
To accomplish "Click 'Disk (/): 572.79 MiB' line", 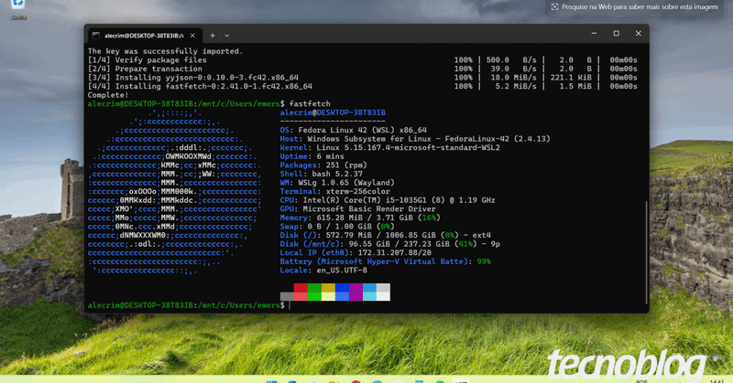I will [385, 235].
